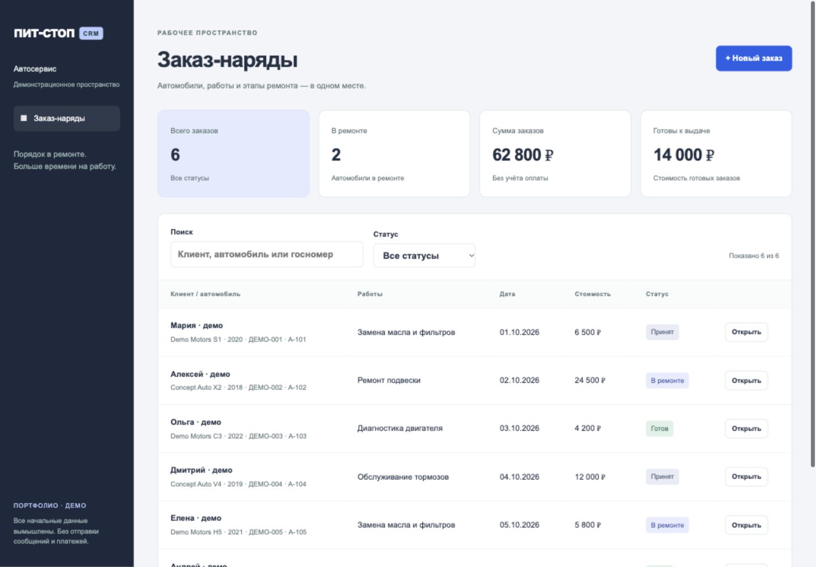Select the Готовы к выдаче summary card
The width and height of the screenshot is (816, 567).
click(716, 154)
